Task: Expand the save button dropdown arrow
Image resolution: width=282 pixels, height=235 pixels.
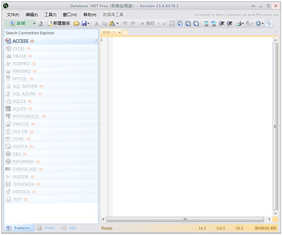Action: tap(89, 23)
